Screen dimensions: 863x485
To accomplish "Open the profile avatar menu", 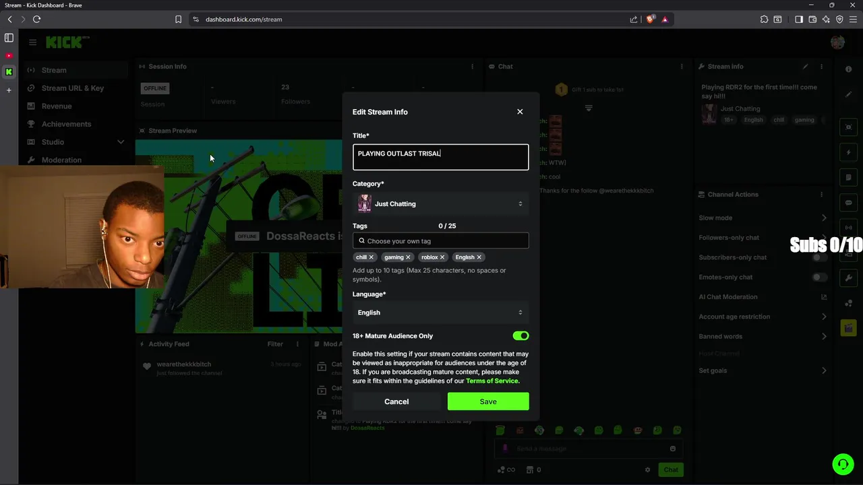I will tap(837, 42).
